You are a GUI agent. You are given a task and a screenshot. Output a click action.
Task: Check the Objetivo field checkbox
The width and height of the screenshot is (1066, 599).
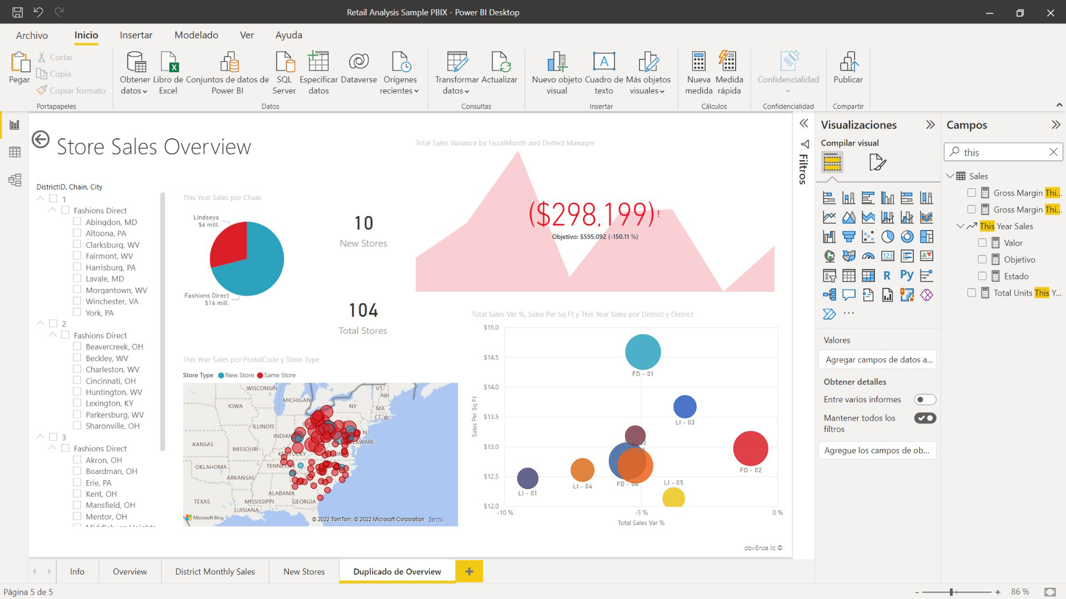982,259
